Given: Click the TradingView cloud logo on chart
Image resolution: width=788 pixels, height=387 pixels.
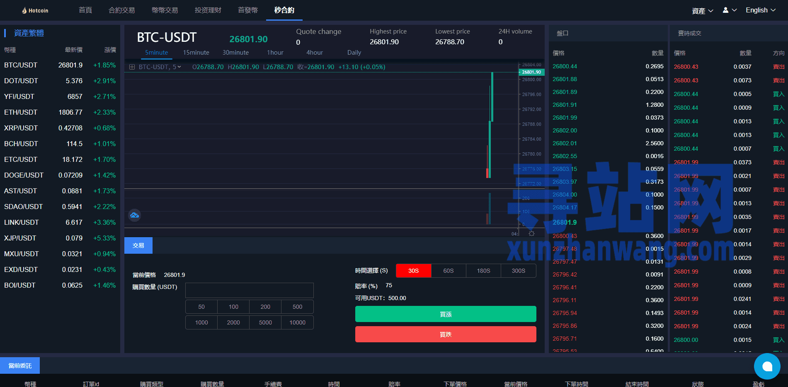Looking at the screenshot, I should tap(134, 215).
